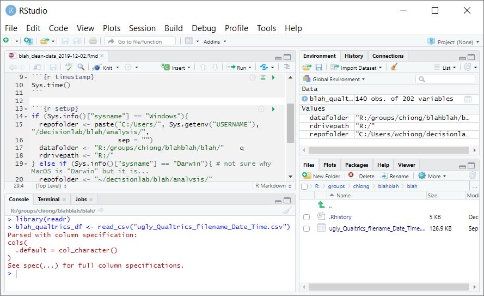Save workspace icon in Environment pane
Viewport: 484px width, 296px height.
[x=319, y=68]
